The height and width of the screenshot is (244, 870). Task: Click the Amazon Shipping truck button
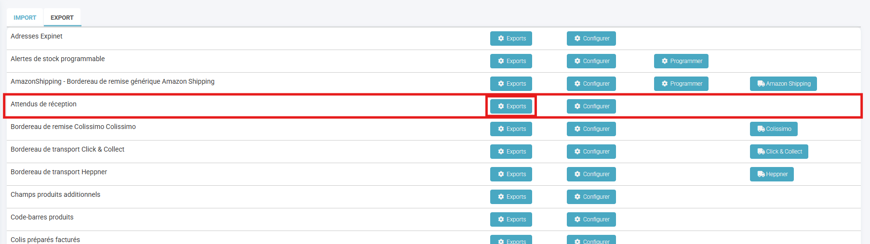click(x=783, y=84)
